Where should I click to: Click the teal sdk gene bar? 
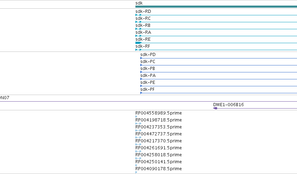[216, 7]
